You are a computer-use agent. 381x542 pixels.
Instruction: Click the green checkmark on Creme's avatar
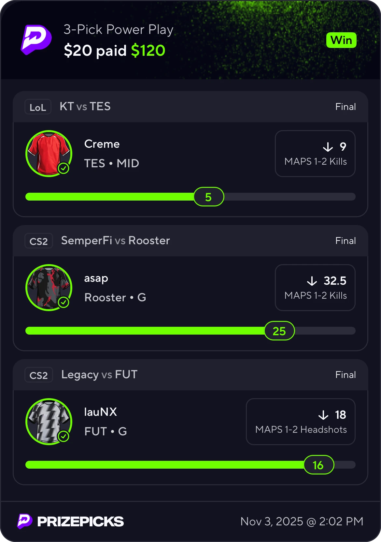(x=63, y=168)
